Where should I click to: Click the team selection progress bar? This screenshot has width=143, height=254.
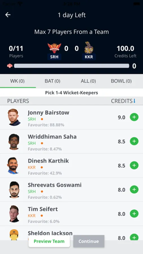click(x=72, y=66)
